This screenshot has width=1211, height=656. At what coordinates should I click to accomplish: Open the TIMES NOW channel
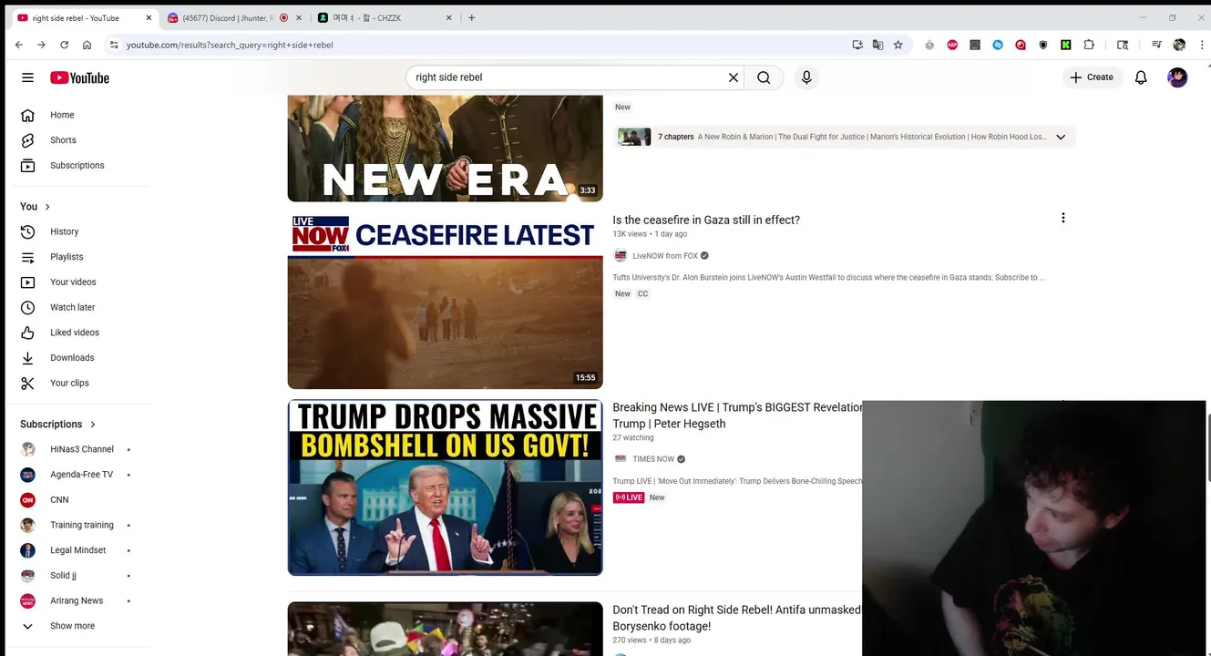click(x=653, y=459)
